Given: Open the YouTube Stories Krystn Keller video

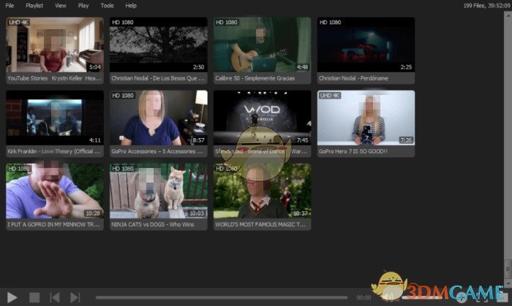Looking at the screenshot, I should [55, 45].
